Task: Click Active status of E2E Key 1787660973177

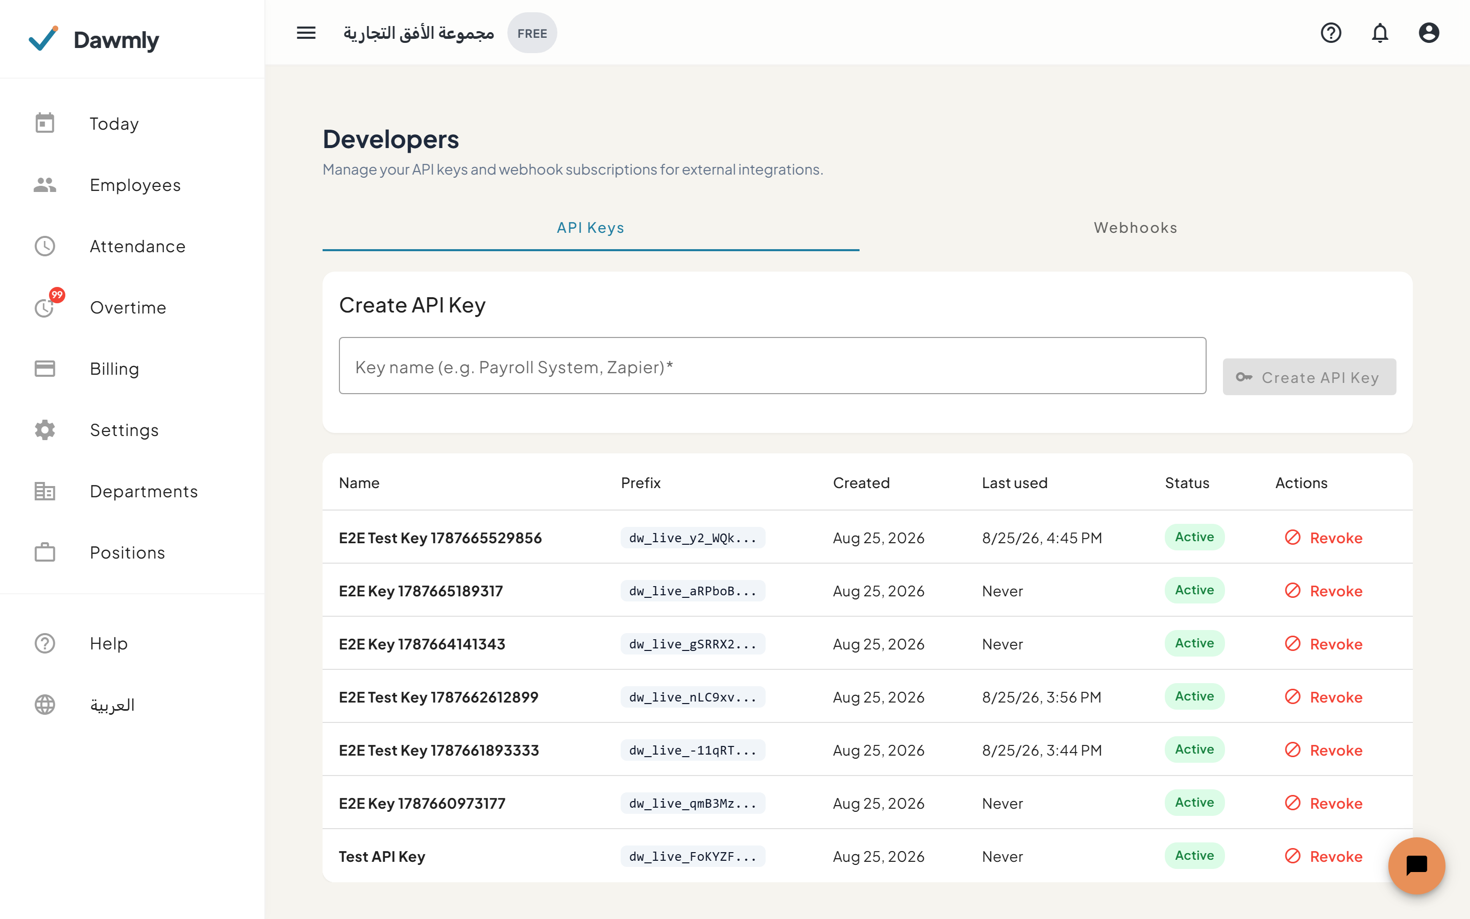Action: (1194, 802)
